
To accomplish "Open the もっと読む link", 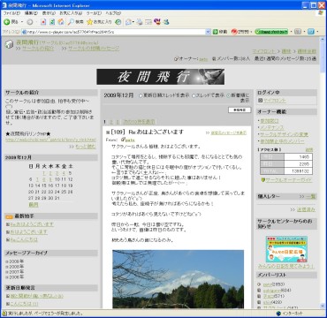I will [x=86, y=147].
